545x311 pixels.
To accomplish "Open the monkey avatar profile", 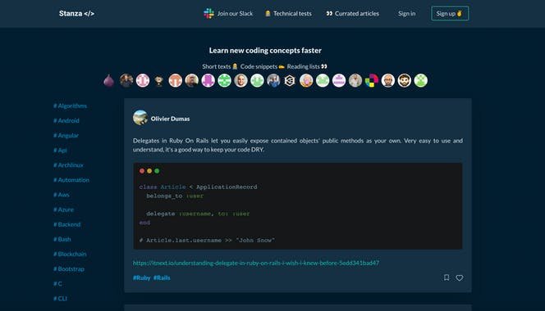I will (x=159, y=80).
